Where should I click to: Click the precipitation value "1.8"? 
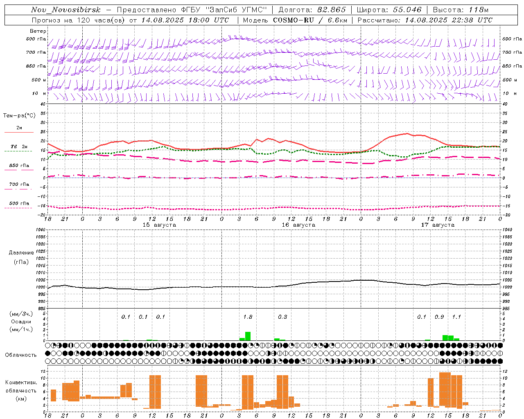[248, 317]
